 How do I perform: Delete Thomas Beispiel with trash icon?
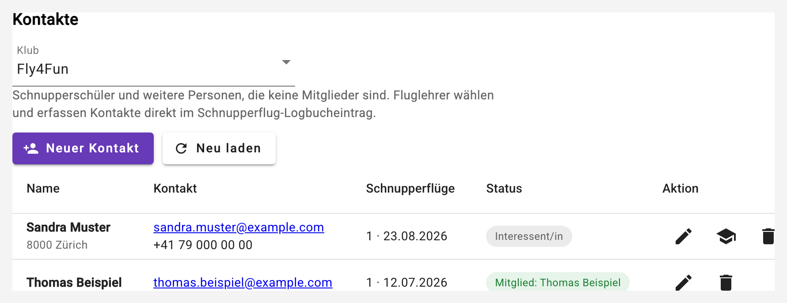(726, 283)
